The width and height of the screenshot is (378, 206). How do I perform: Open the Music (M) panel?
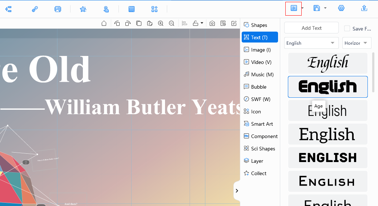pyautogui.click(x=260, y=74)
